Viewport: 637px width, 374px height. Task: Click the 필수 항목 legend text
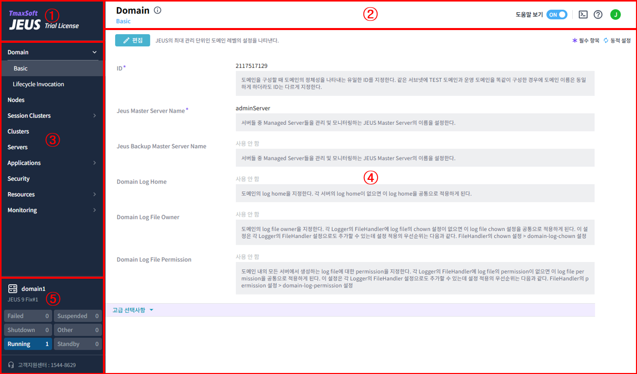[x=589, y=40]
